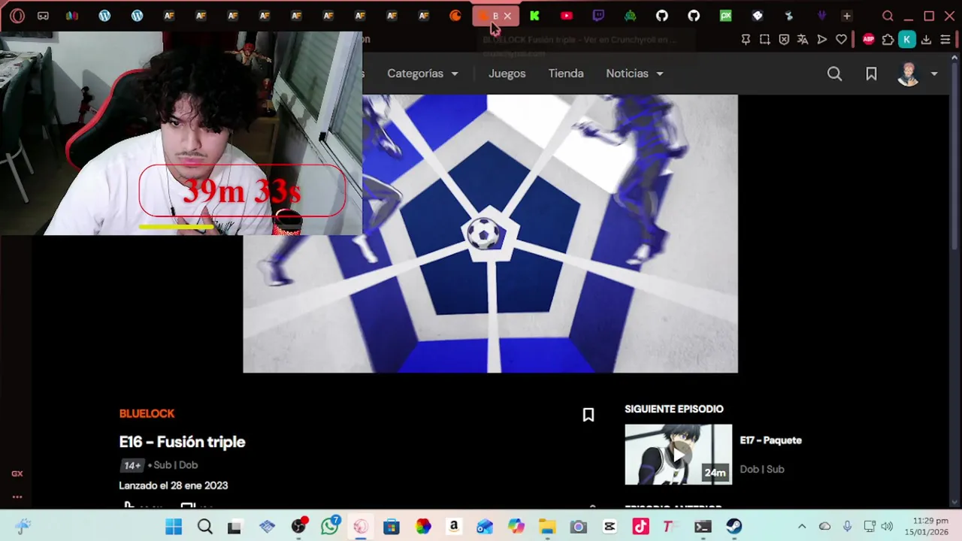This screenshot has height=541, width=962.
Task: Expand the Noticias dropdown
Action: click(635, 74)
